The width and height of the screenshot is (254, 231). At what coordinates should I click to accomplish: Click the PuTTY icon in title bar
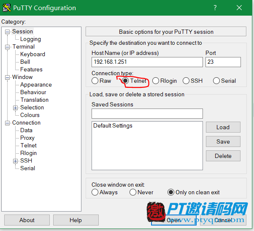[x=7, y=8]
